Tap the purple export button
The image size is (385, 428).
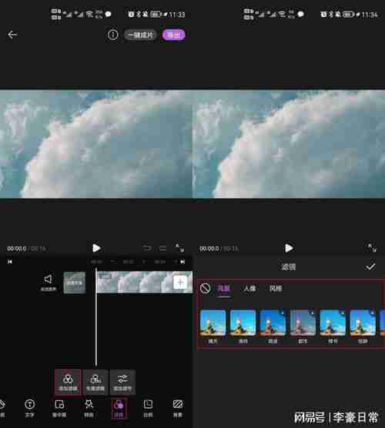click(174, 35)
